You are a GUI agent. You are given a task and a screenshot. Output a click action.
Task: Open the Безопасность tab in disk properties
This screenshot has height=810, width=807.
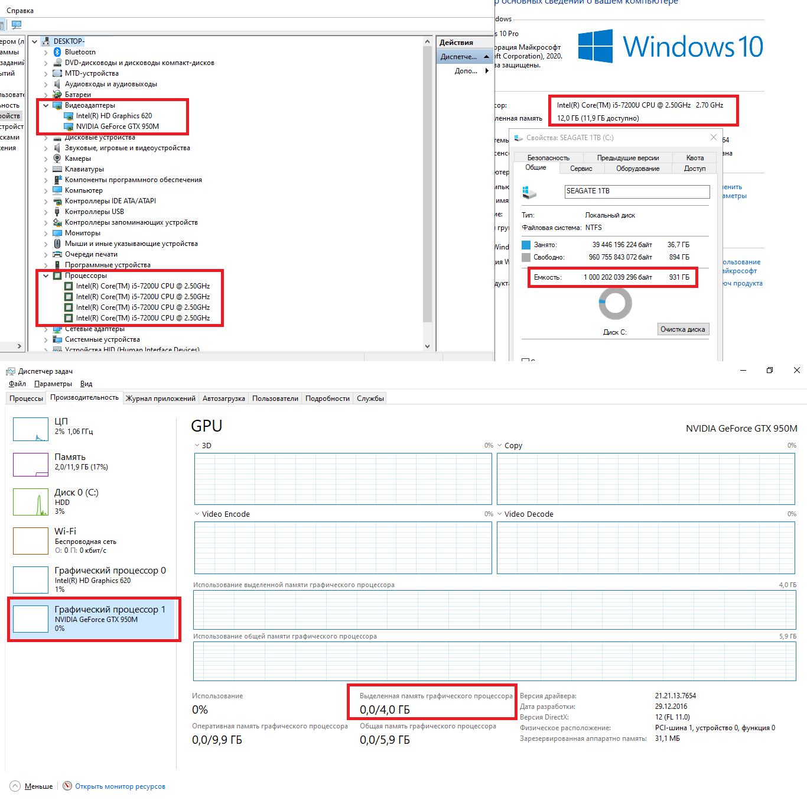tap(548, 158)
